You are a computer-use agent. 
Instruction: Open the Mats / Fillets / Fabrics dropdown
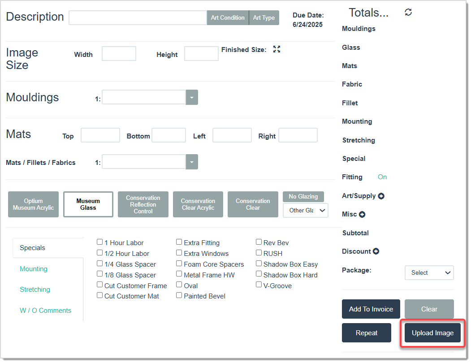click(192, 162)
